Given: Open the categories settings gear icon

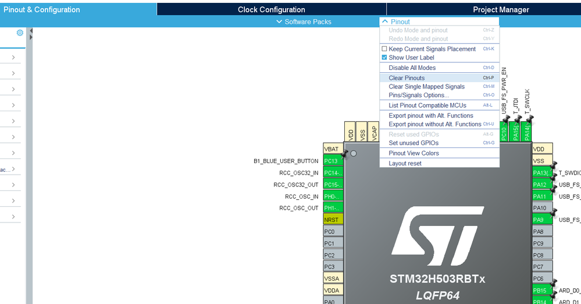Looking at the screenshot, I should [x=20, y=33].
